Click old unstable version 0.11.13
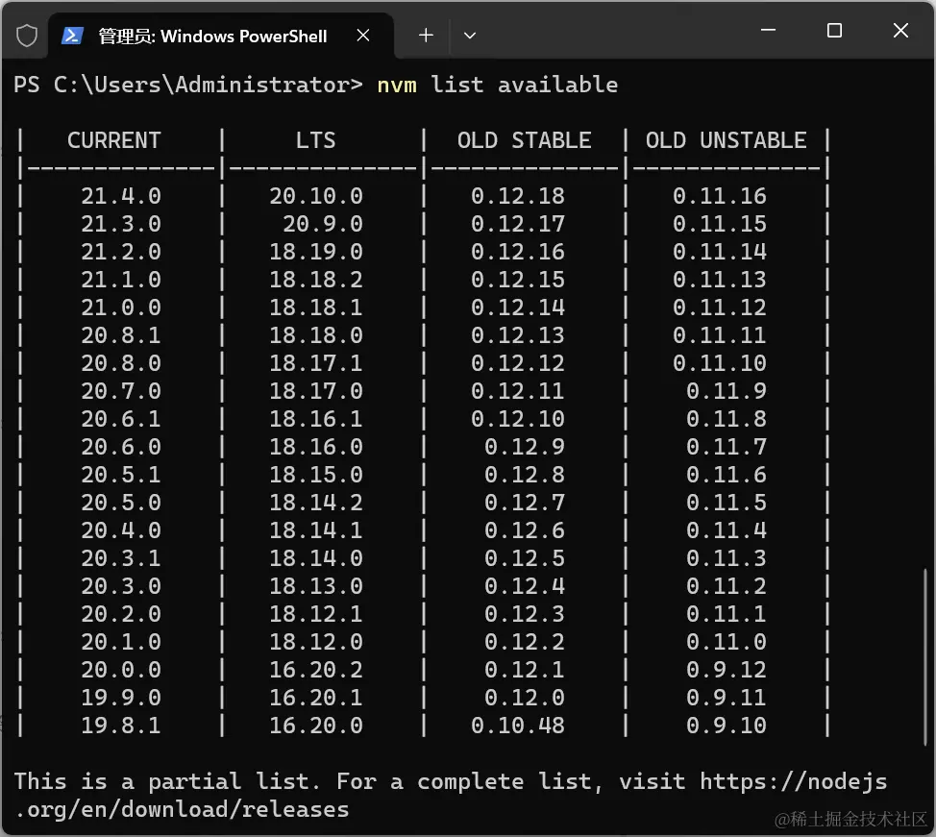This screenshot has height=837, width=936. coord(720,280)
